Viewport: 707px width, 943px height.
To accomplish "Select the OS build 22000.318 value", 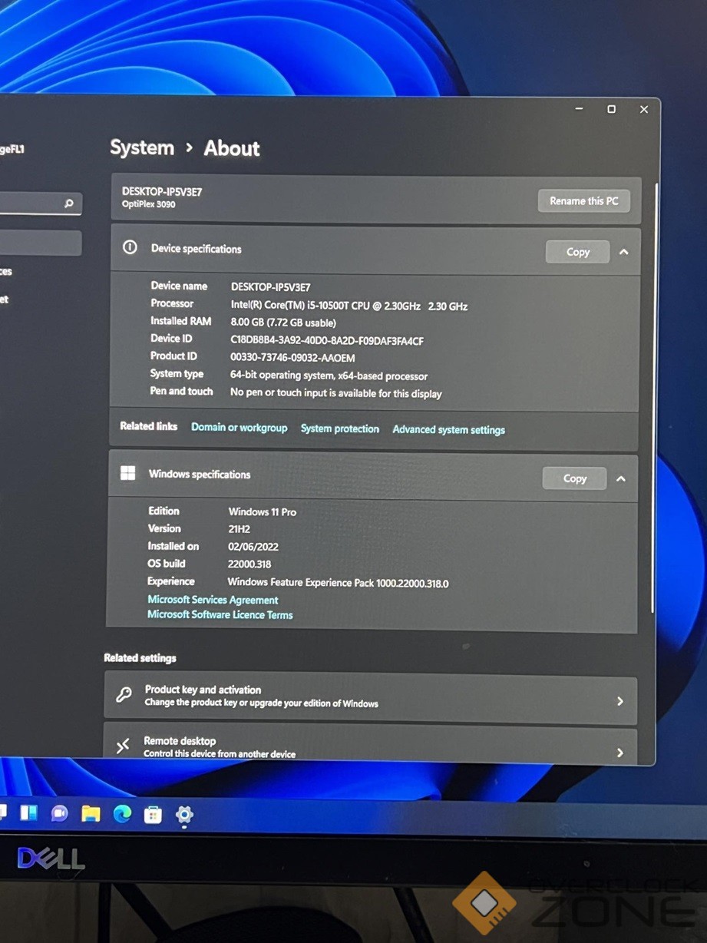I will tap(249, 564).
